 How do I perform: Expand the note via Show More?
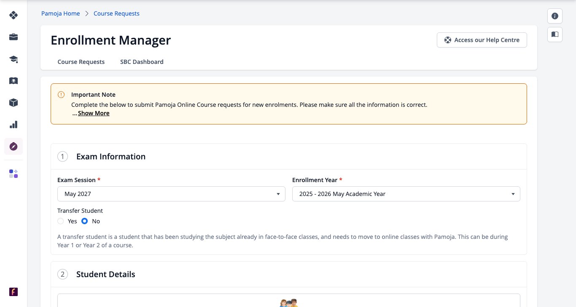coord(94,113)
